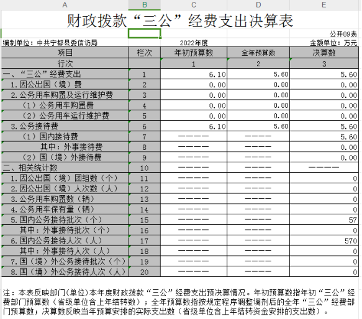The height and width of the screenshot is (319, 362).
Task: Click the 公开09表 label cell
Action: coord(343,34)
